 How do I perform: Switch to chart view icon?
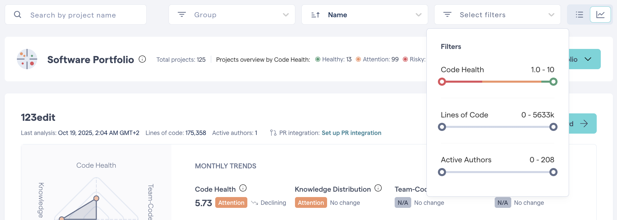600,15
